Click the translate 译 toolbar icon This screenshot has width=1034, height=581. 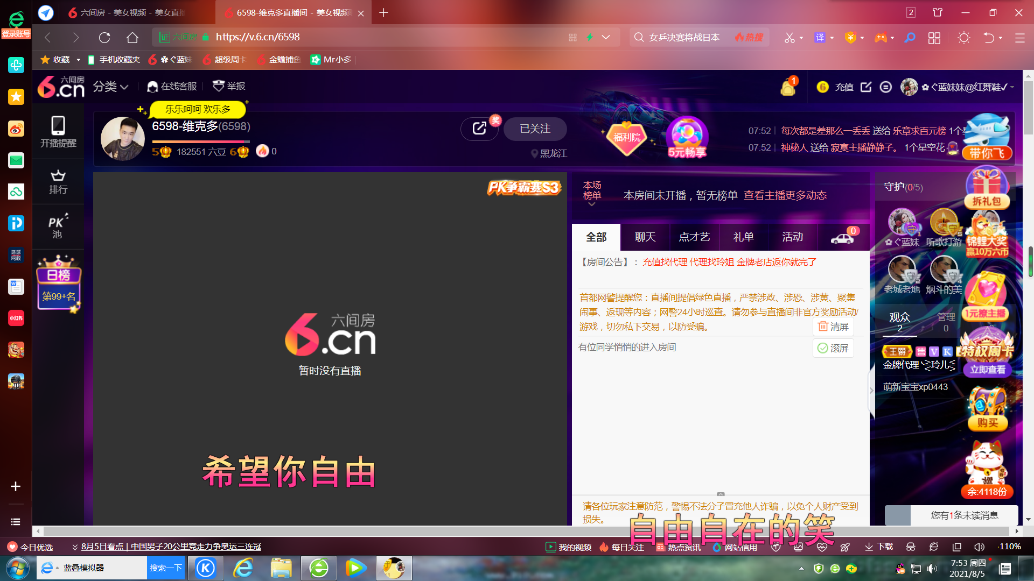[x=820, y=37]
